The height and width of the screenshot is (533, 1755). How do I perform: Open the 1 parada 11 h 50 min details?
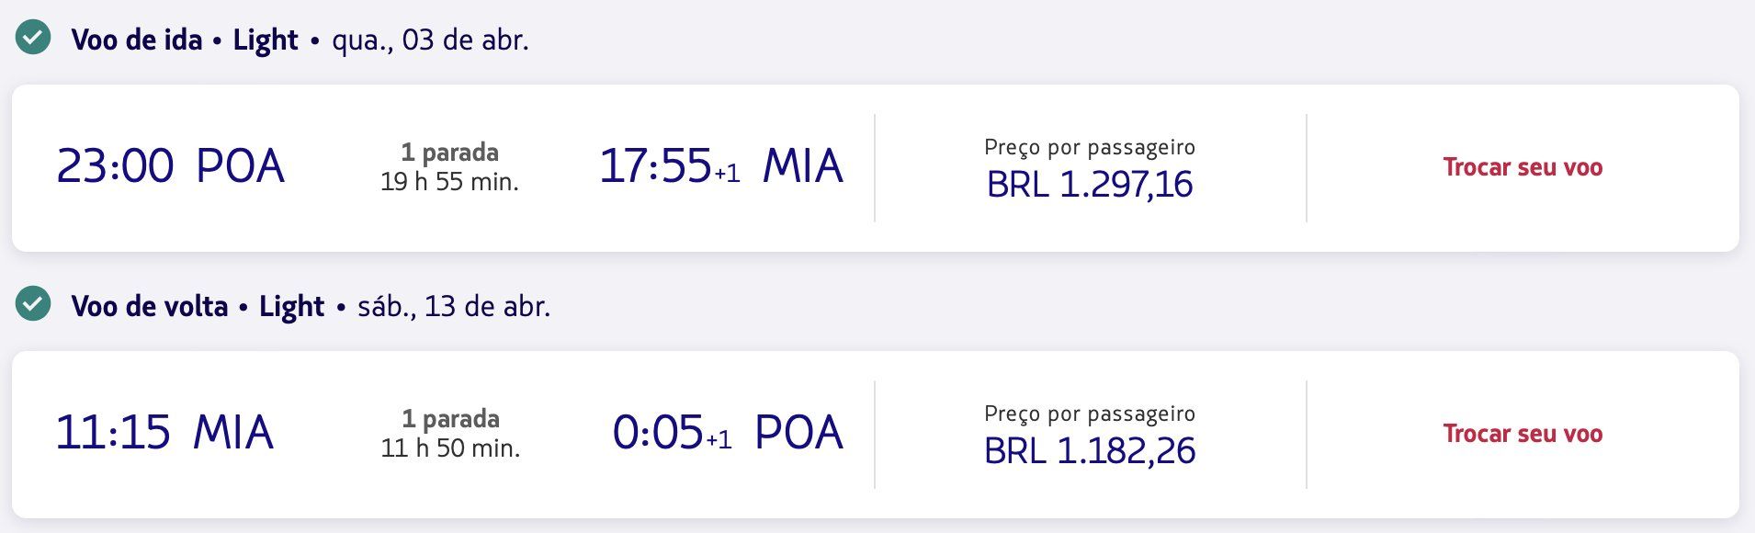(x=450, y=434)
